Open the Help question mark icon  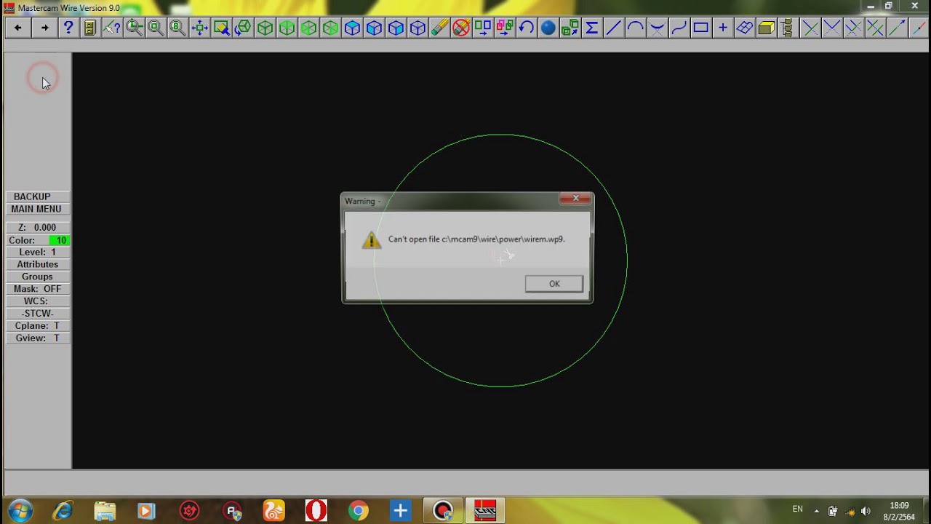click(68, 28)
